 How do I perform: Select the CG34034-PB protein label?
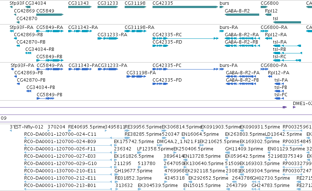(41, 87)
